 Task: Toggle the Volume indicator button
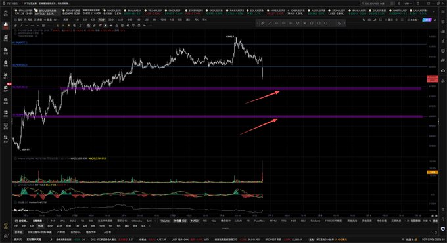pyautogui.click(x=165, y=221)
